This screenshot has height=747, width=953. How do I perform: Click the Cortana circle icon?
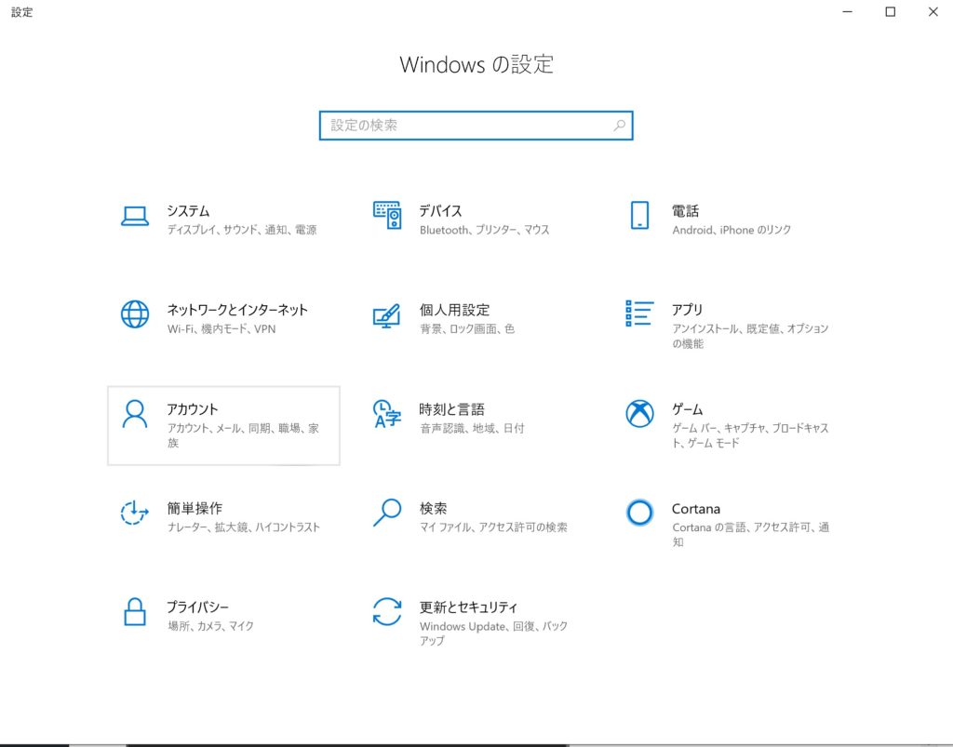[639, 513]
